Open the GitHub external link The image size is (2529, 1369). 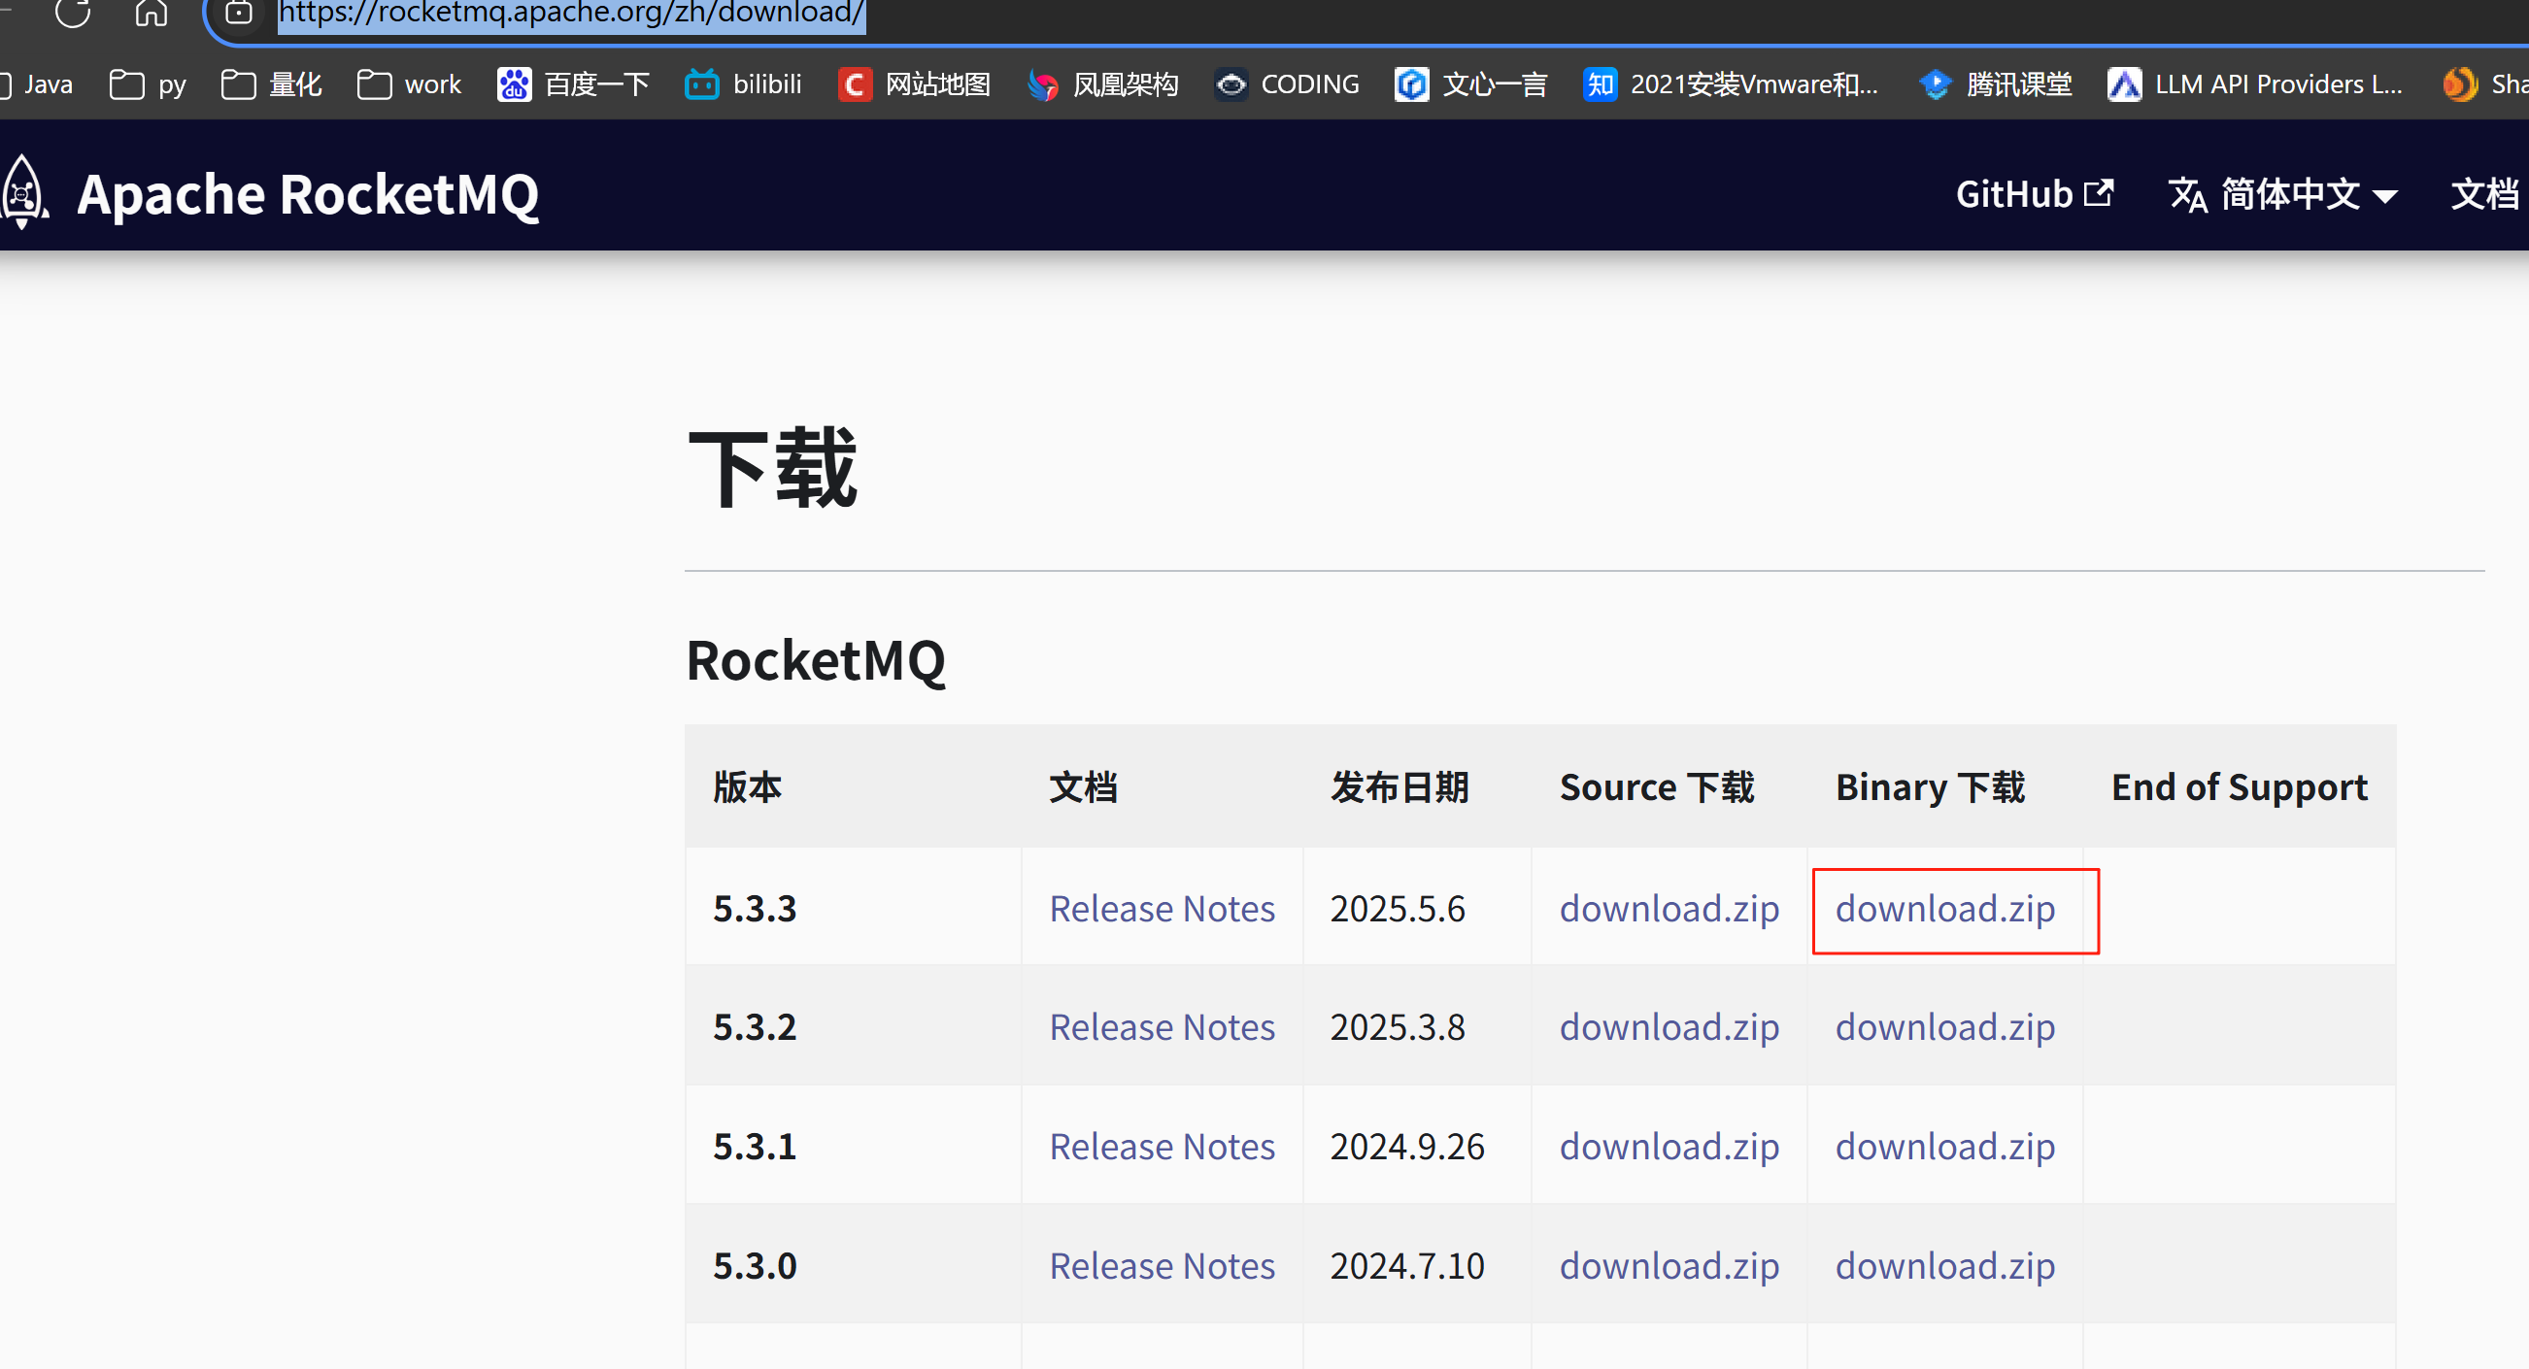tap(2034, 194)
